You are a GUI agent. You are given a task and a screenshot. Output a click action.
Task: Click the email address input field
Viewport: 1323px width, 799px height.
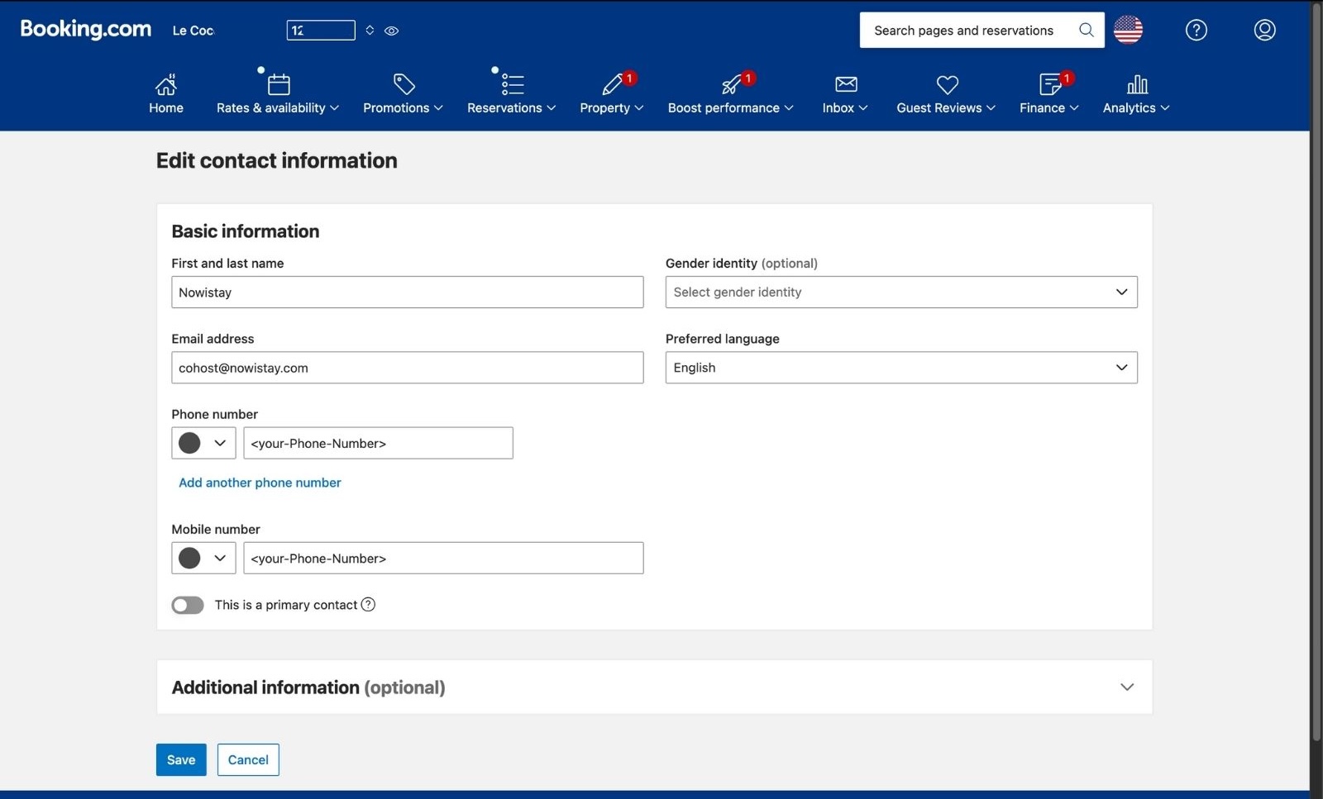[x=407, y=368]
